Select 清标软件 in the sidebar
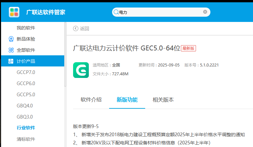 pos(26,139)
